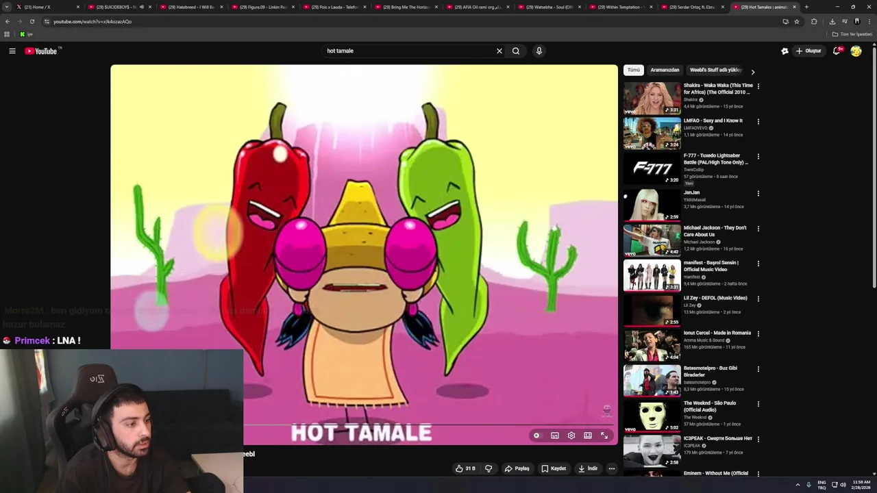Open options for The Weeknd São Paulo video
Screen dimensions: 877x493
coord(758,405)
